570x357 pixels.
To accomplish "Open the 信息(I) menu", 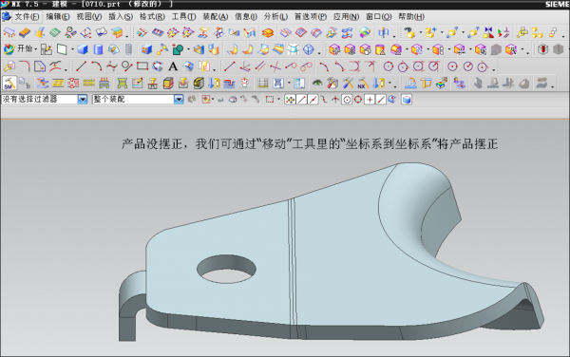I will click(246, 17).
